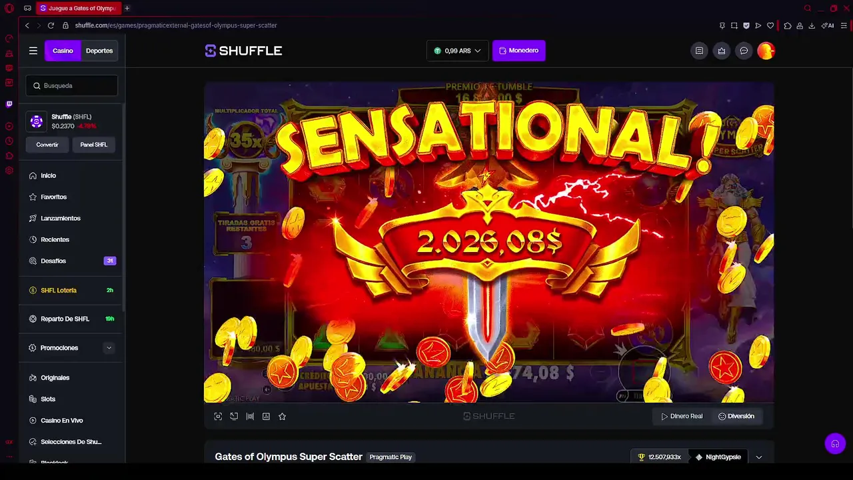Viewport: 853px width, 480px height.
Task: Open the hamburger sidebar menu
Action: tap(33, 51)
